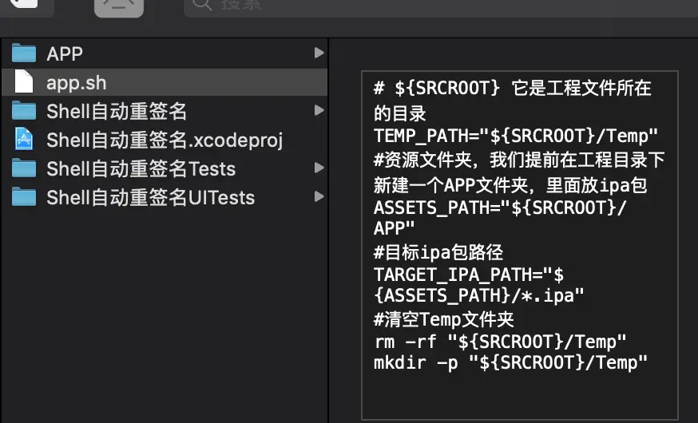Select the Shell自动重签名Tests folder name
This screenshot has height=423, width=698.
click(x=141, y=168)
